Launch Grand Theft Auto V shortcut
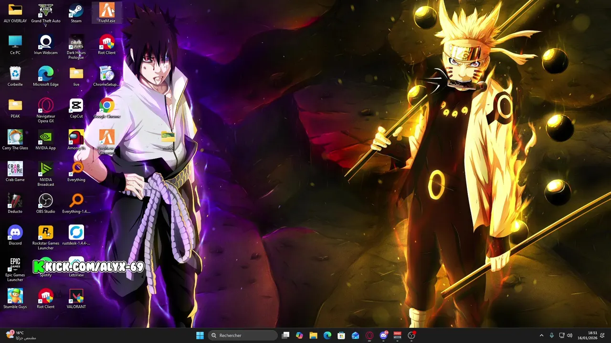The image size is (611, 343). point(46,15)
